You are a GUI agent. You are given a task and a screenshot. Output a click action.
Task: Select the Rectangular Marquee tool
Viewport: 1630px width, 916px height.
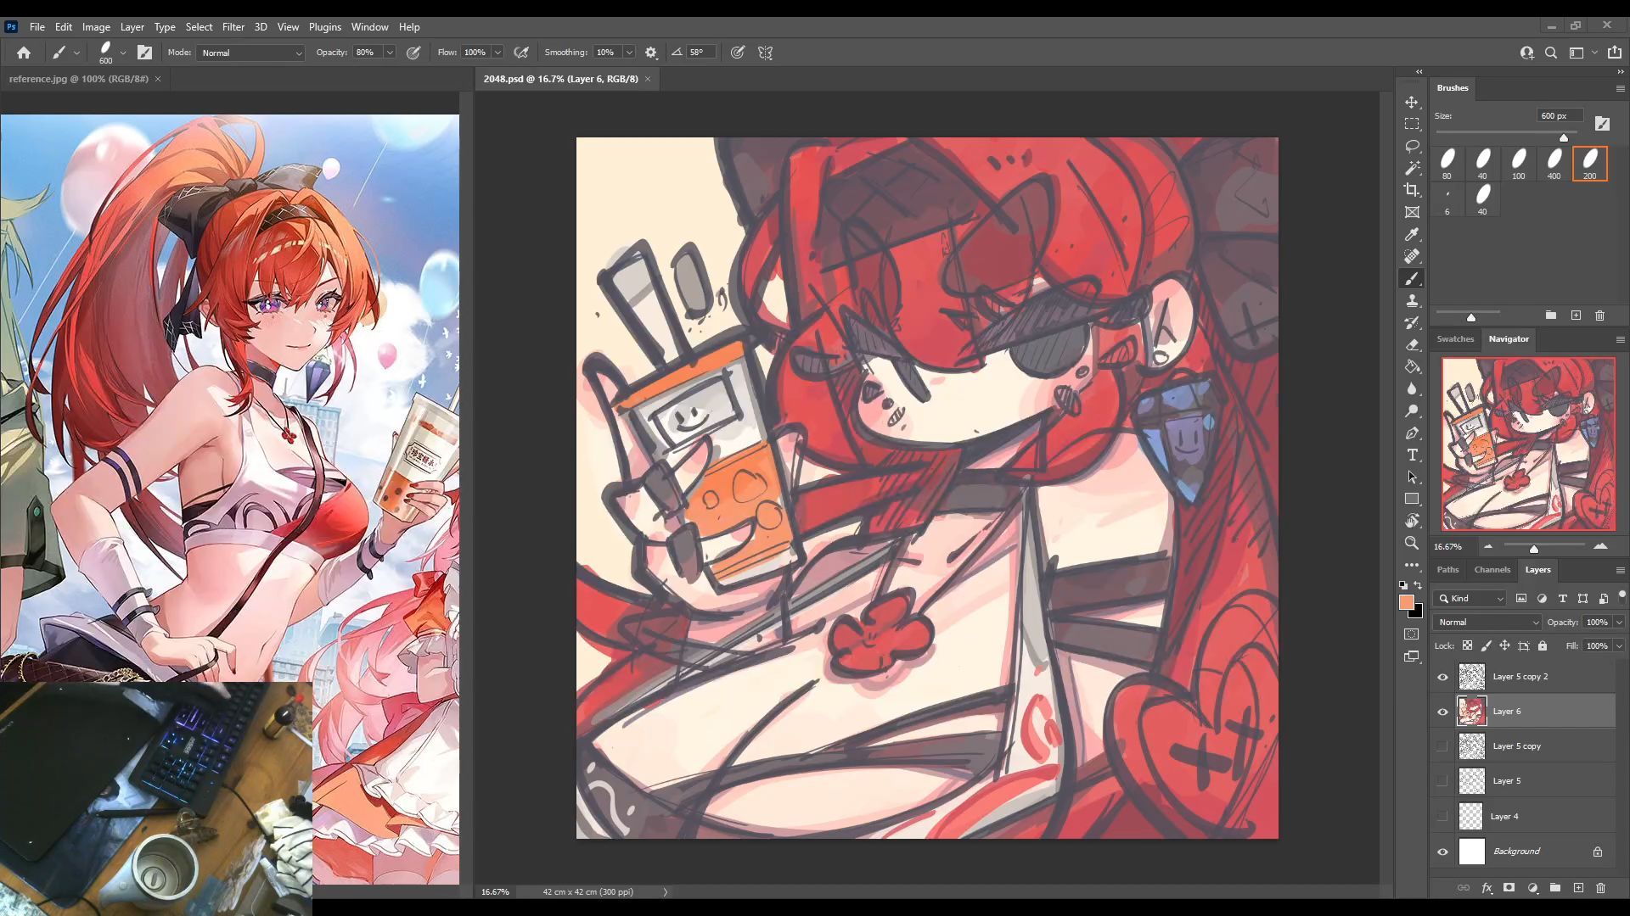(1412, 124)
